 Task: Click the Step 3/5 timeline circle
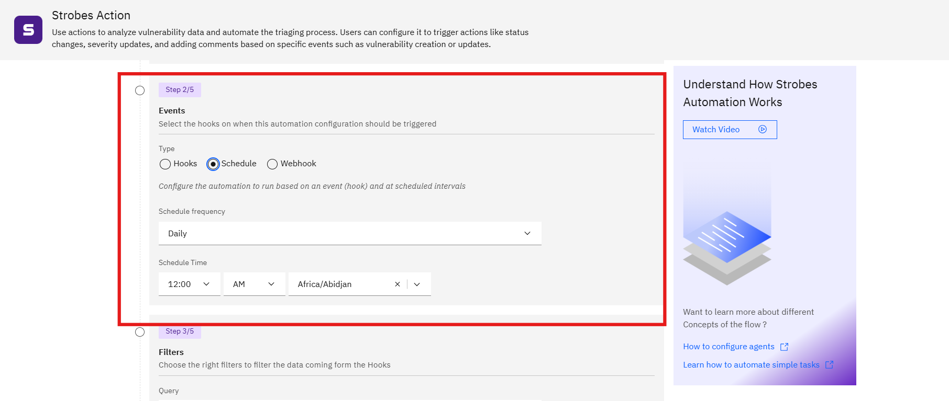140,332
